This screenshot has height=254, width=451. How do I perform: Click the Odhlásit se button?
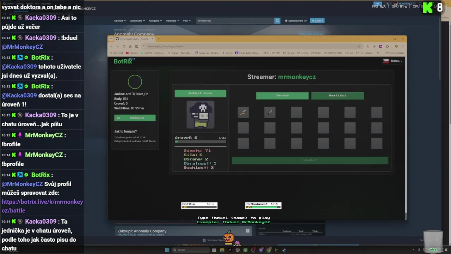[135, 118]
